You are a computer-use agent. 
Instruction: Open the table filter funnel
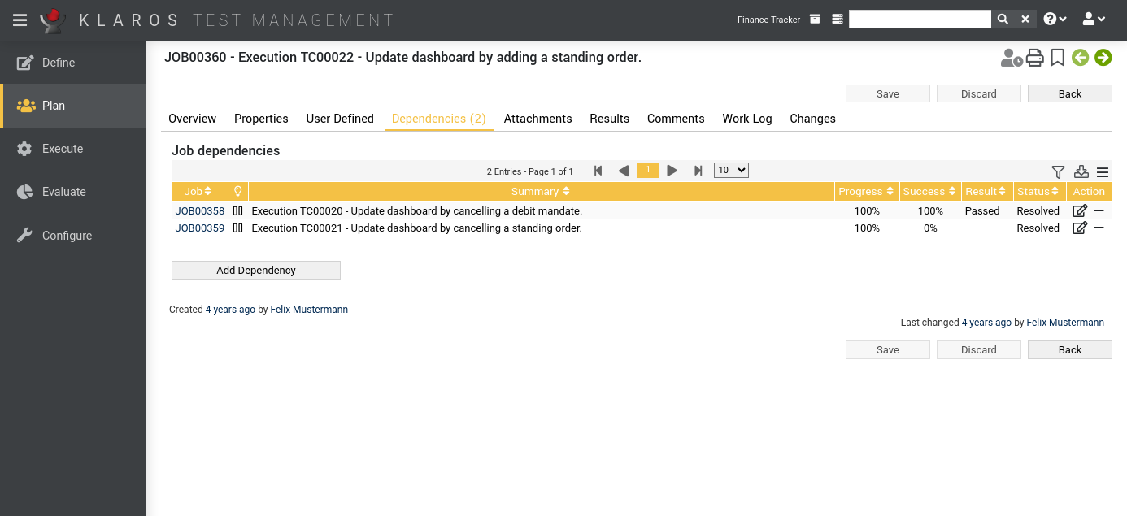click(x=1058, y=171)
